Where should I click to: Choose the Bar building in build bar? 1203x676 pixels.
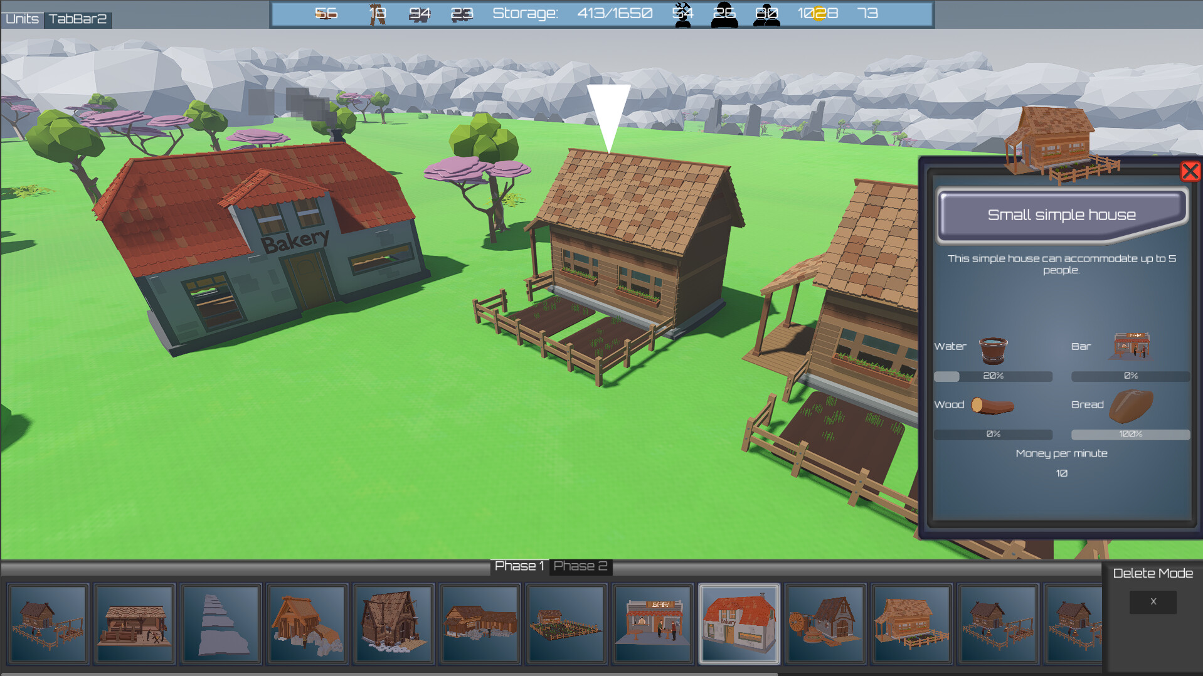click(652, 624)
